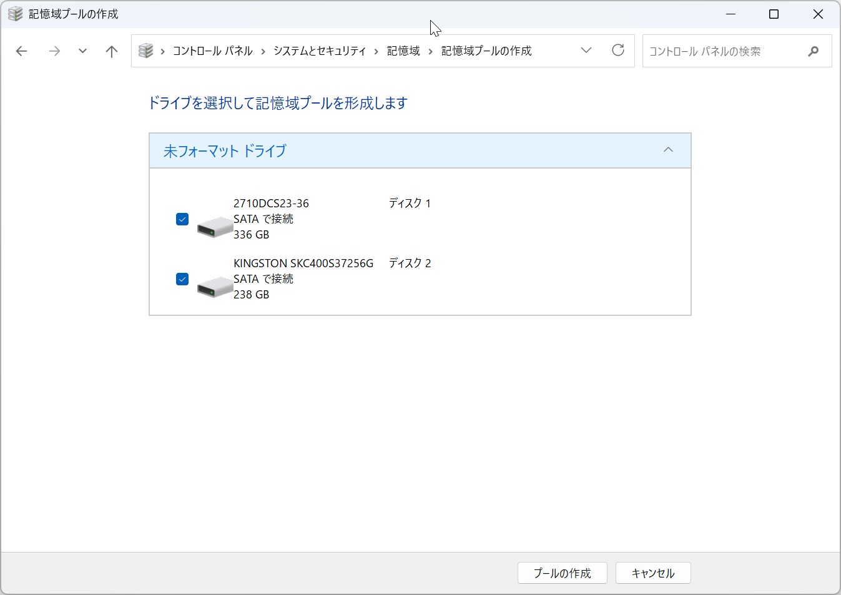This screenshot has width=841, height=595.
Task: Select 2710DCS23-36 drive name text
Action: [x=271, y=204]
